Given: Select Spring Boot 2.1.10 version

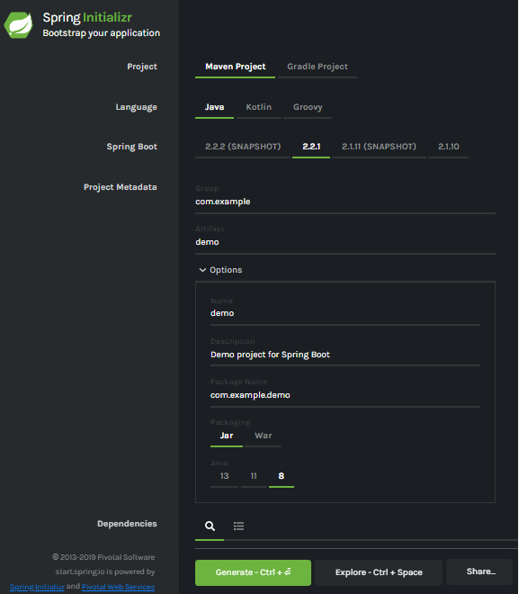Looking at the screenshot, I should click(x=448, y=147).
